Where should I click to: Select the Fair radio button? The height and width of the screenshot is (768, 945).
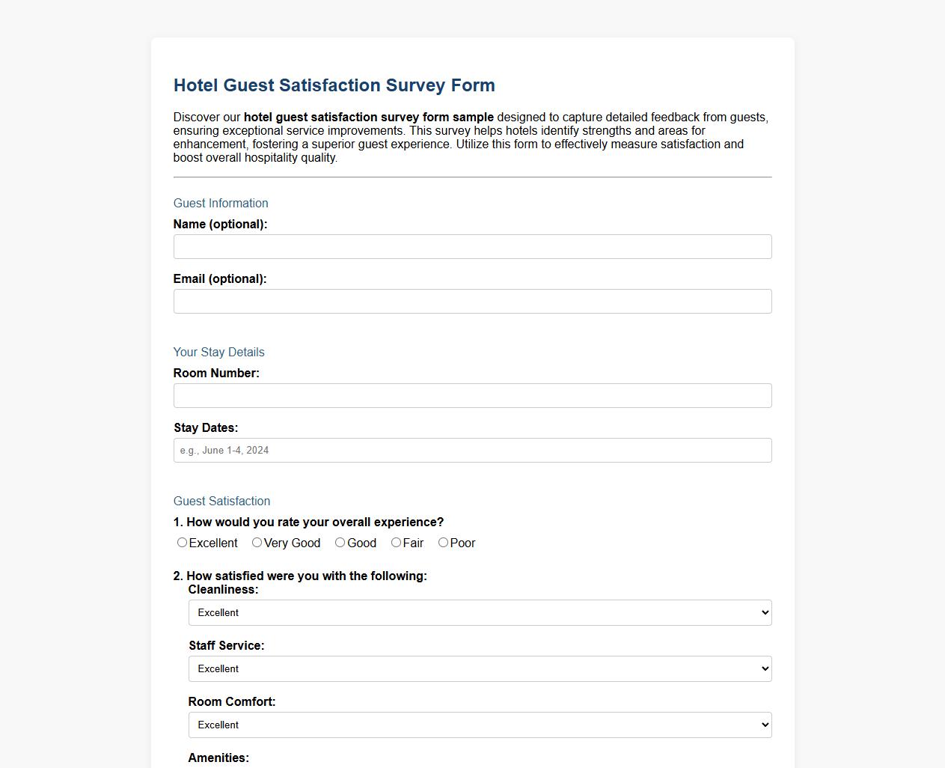pos(395,542)
